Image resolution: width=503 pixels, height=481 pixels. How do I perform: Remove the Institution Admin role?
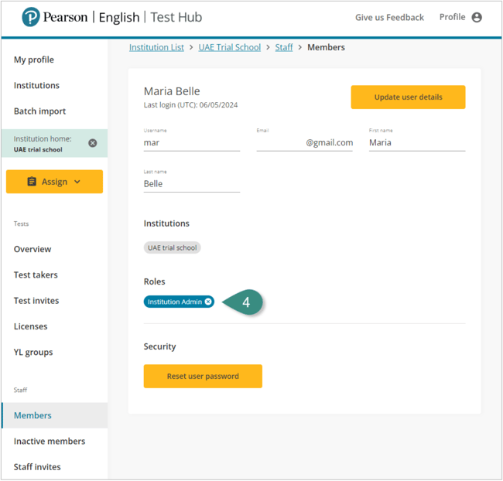tap(208, 302)
